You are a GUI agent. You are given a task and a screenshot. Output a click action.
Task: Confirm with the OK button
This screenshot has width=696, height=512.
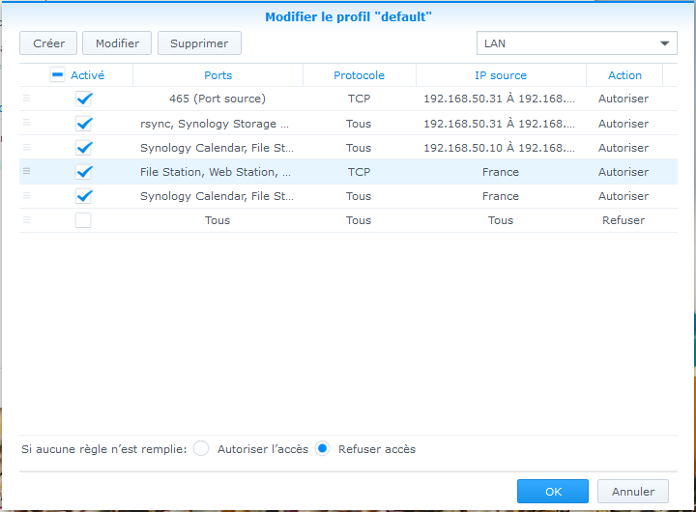(x=553, y=491)
